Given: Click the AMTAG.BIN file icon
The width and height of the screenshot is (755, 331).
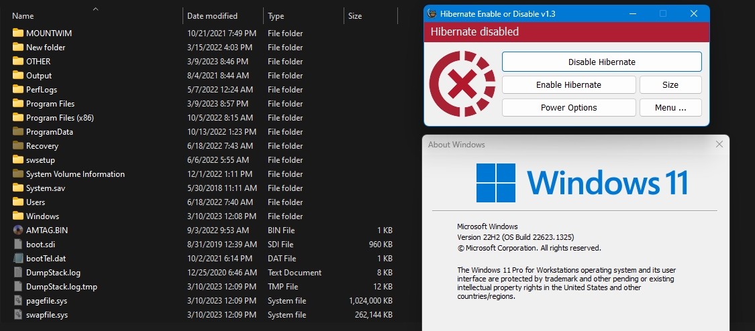Looking at the screenshot, I should (x=18, y=230).
